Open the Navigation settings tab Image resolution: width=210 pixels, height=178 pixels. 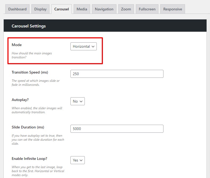[x=104, y=9]
